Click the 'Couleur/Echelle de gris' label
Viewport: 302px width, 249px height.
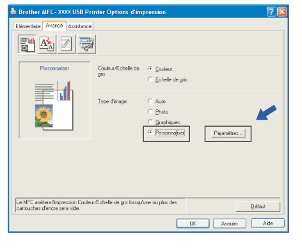118,71
